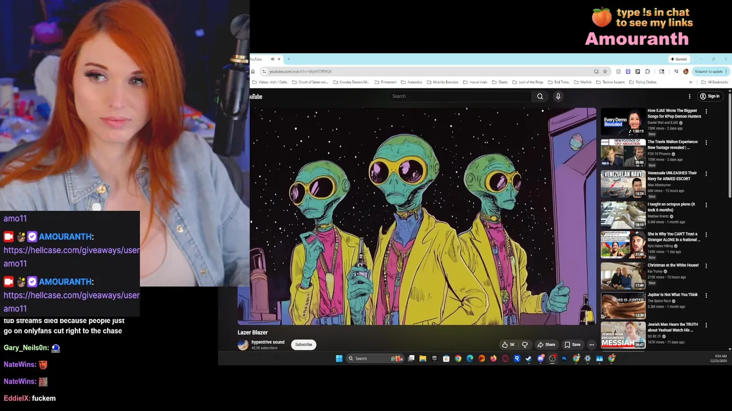Screen dimensions: 732x411
Task: Open Gemini button in Chrome title bar
Action: [x=679, y=59]
